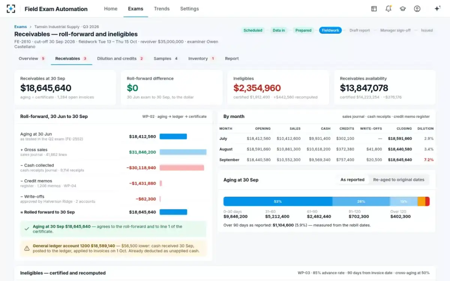Click the Cash collected pink bar
Image resolution: width=450 pixels, height=281 pixels.
(x=182, y=168)
